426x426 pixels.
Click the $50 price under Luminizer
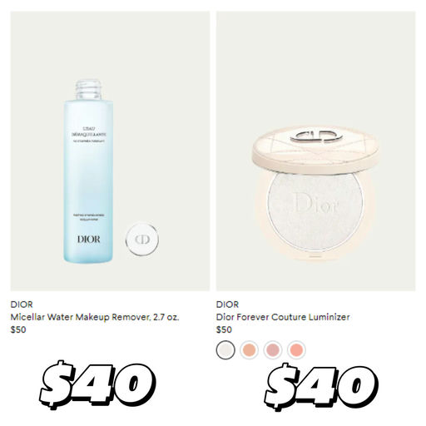tap(224, 329)
